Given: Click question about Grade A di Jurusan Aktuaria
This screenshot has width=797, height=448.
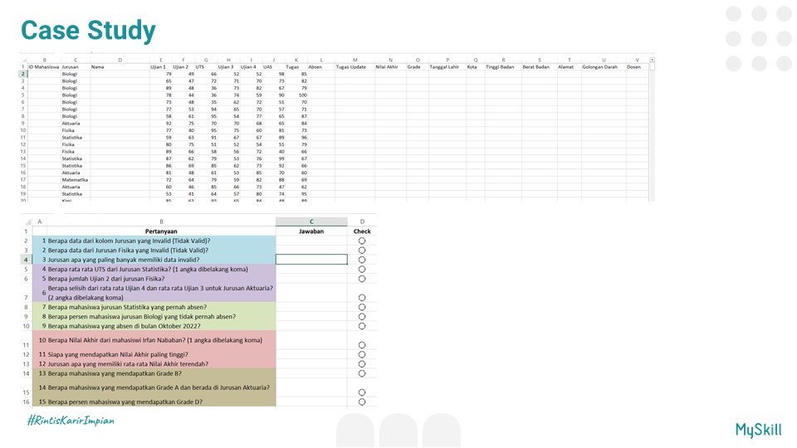Looking at the screenshot, I should pos(159,387).
